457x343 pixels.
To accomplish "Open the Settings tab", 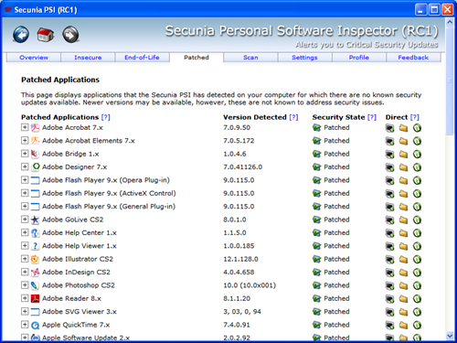I will coord(304,58).
